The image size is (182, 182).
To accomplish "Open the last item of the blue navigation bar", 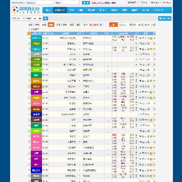I will tap(158, 10).
